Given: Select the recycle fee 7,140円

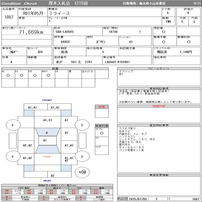Looking at the screenshot, I should (186, 52).
